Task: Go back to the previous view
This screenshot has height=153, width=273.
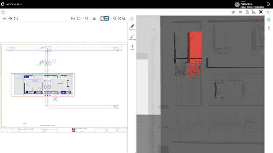Action: 4,18
